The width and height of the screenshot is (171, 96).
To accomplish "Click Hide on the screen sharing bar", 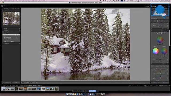I will [98, 91].
